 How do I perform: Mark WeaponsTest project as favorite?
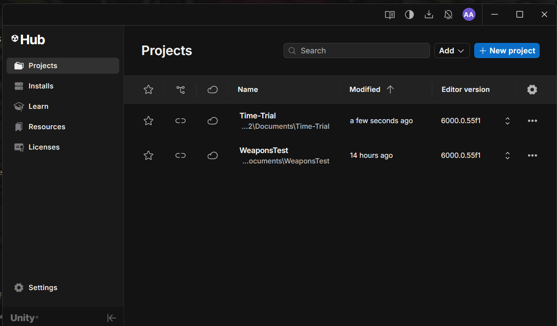[x=148, y=156]
